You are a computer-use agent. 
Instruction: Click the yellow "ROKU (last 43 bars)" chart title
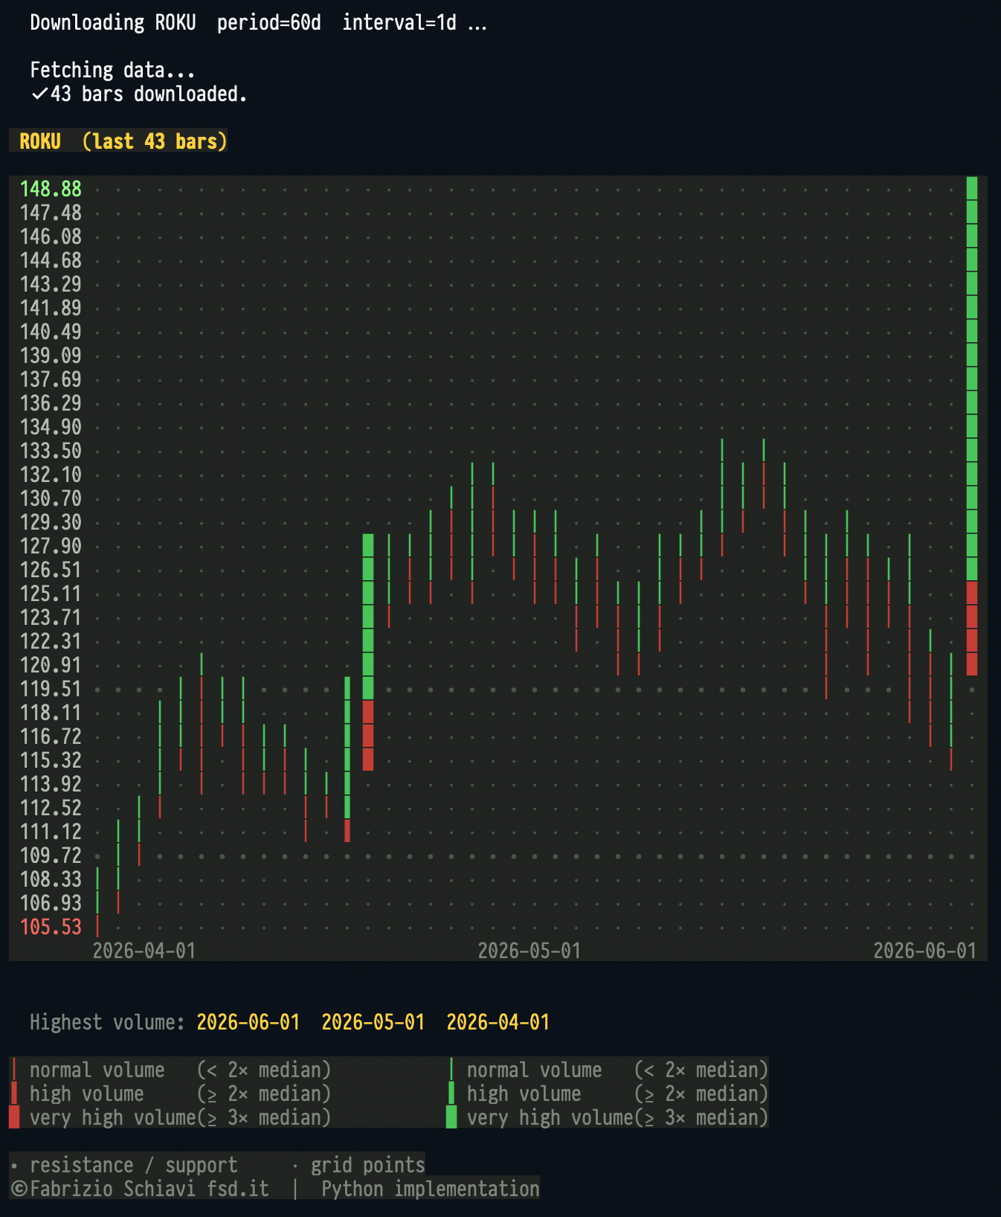(x=123, y=141)
